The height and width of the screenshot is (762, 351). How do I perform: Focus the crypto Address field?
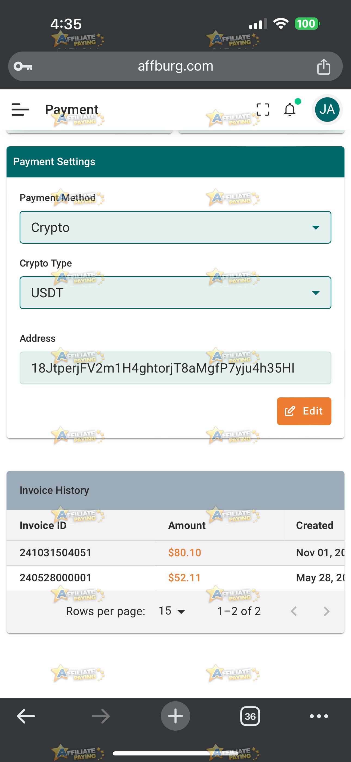click(x=175, y=368)
